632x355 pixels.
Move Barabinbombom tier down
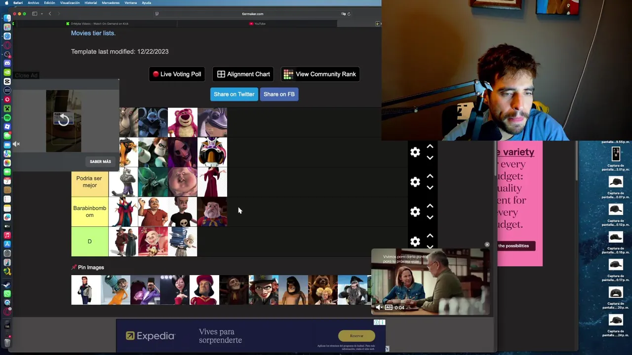click(x=430, y=217)
